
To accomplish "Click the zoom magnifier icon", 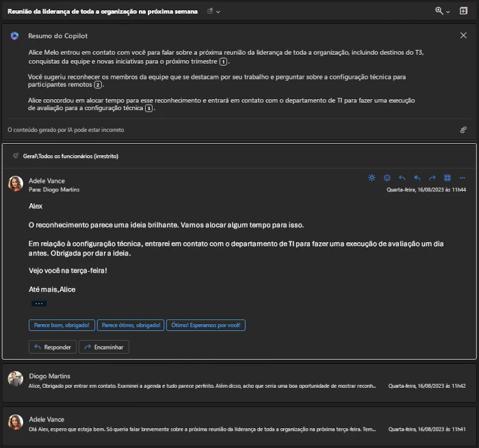I will click(439, 11).
